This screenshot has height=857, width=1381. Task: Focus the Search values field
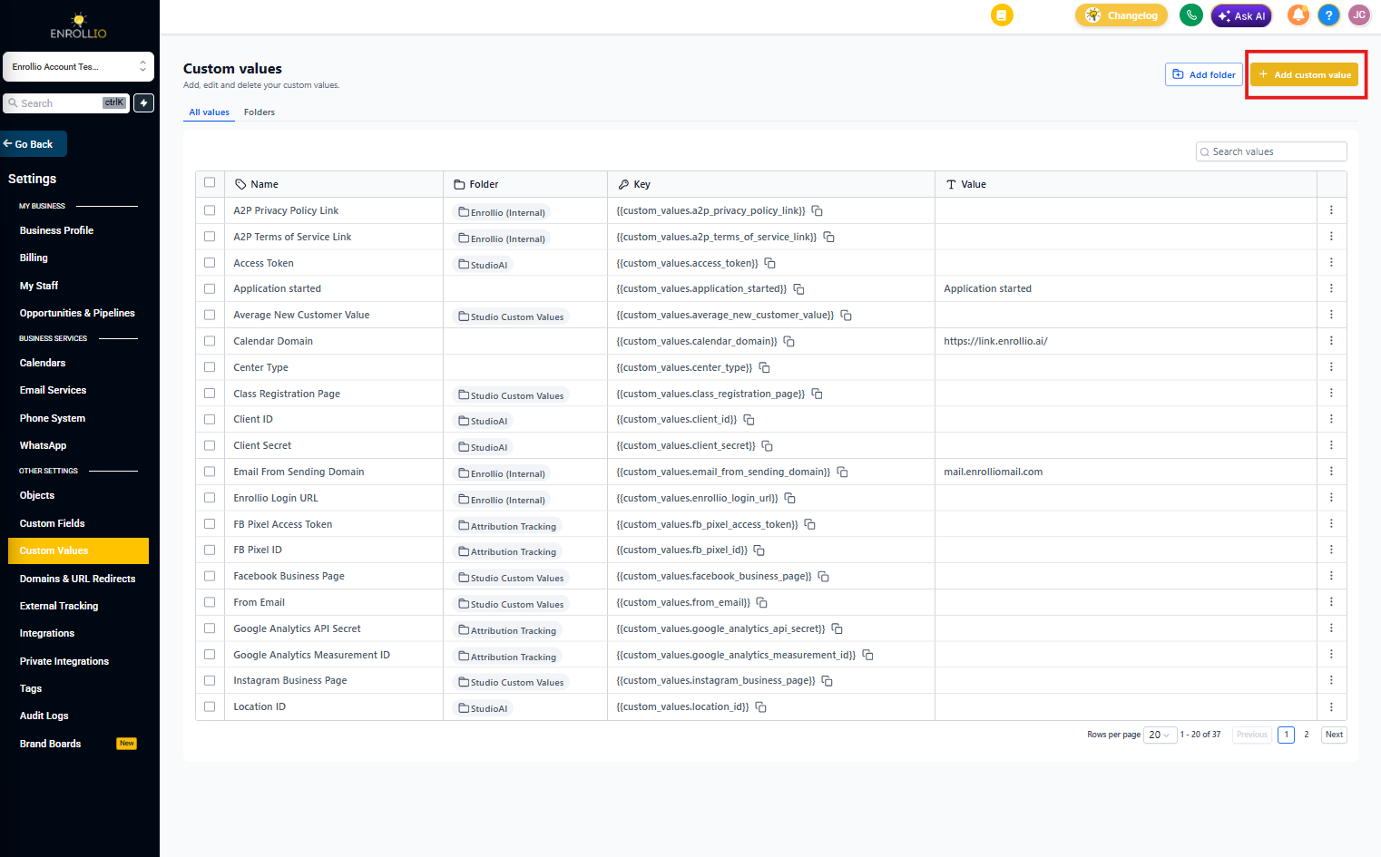(1271, 151)
